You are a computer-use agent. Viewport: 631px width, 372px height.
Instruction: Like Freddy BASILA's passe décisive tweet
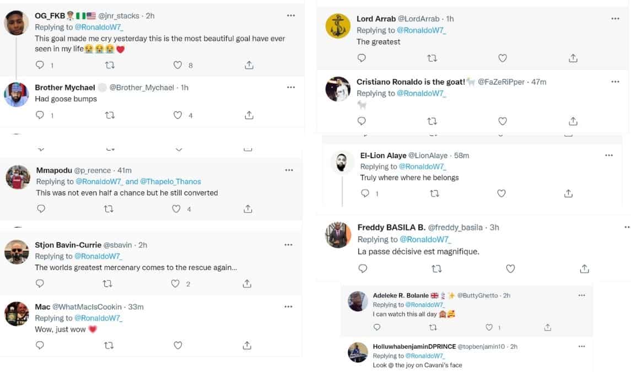(x=510, y=268)
